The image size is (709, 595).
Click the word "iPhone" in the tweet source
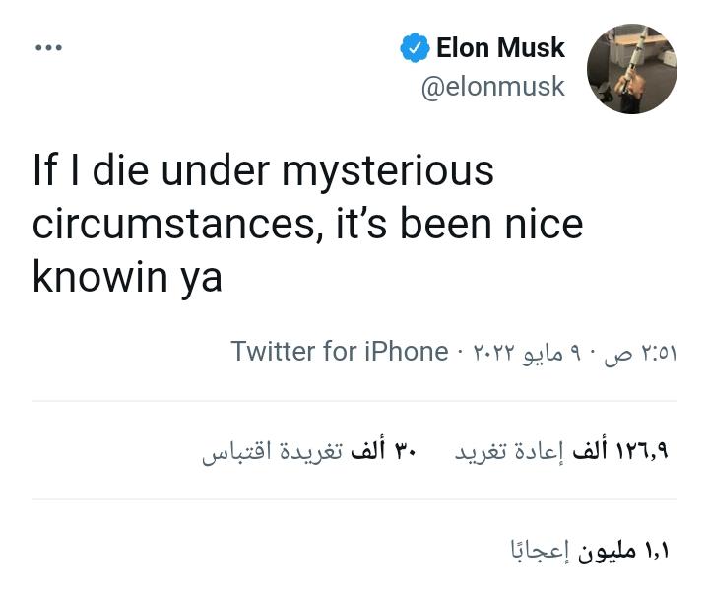pos(407,352)
